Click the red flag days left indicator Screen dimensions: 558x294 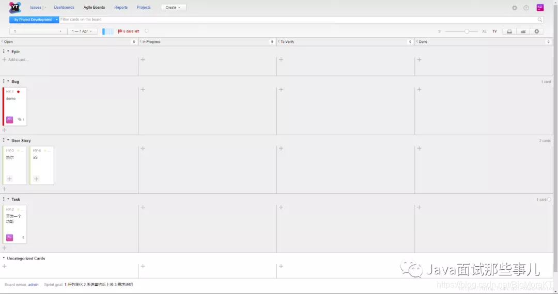tap(129, 31)
